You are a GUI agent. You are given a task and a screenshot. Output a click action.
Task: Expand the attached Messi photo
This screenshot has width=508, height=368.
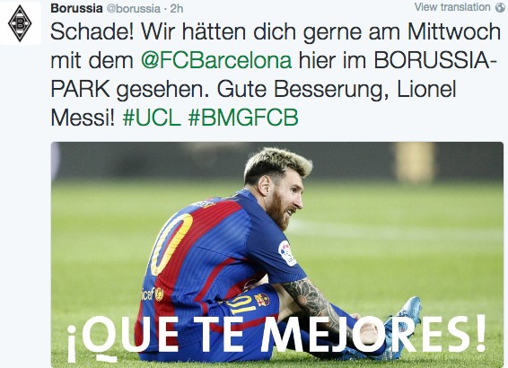point(277,255)
